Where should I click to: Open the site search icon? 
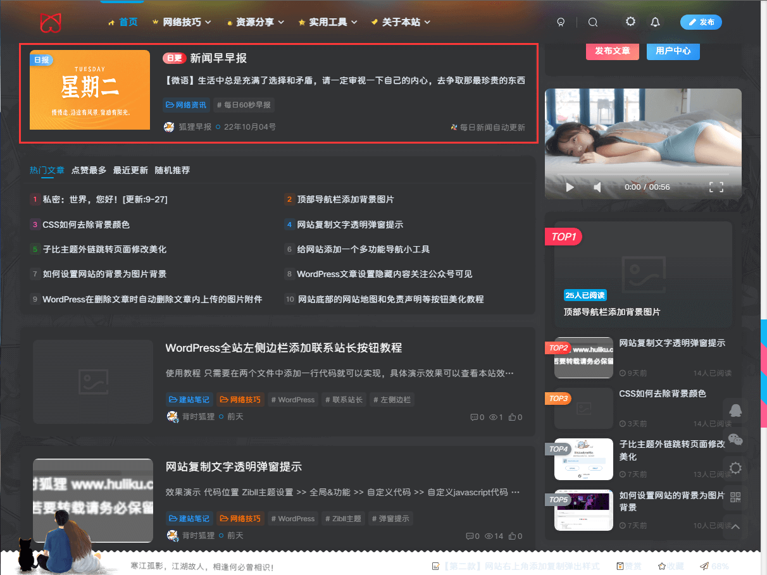[593, 22]
